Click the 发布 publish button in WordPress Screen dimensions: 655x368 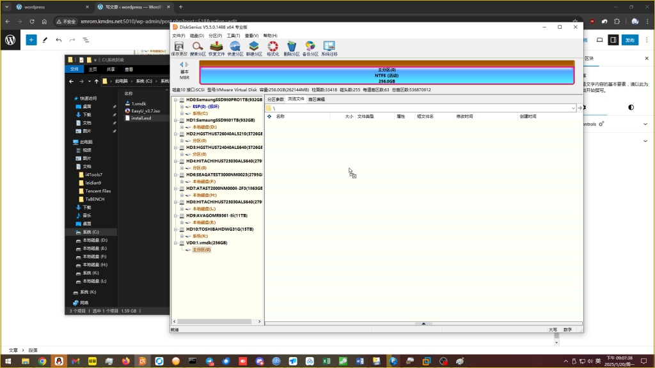[x=629, y=40]
